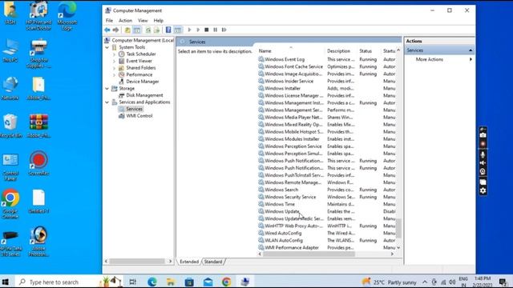513x288 pixels.
Task: Switch to the Extended tab
Action: [x=189, y=262]
